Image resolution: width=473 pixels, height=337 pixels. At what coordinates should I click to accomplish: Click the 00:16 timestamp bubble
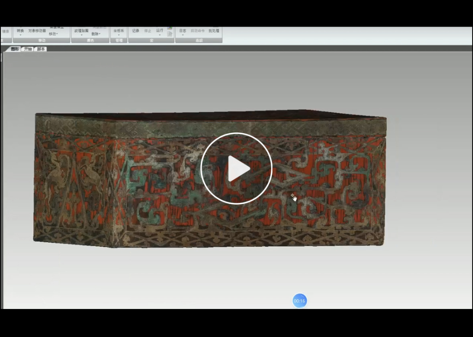click(300, 301)
